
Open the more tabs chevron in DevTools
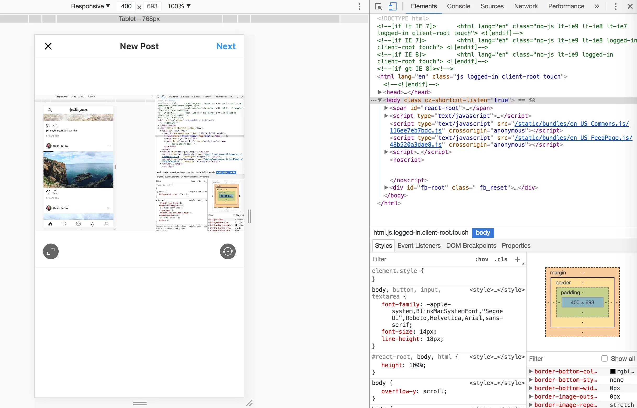(597, 6)
